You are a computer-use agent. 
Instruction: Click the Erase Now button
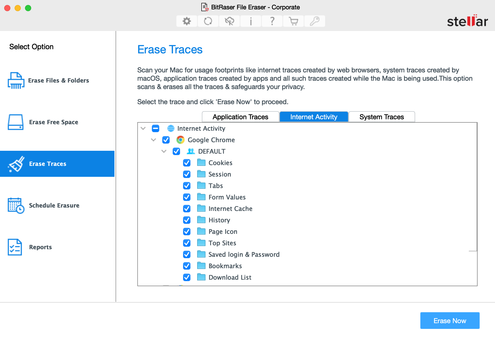tap(450, 321)
